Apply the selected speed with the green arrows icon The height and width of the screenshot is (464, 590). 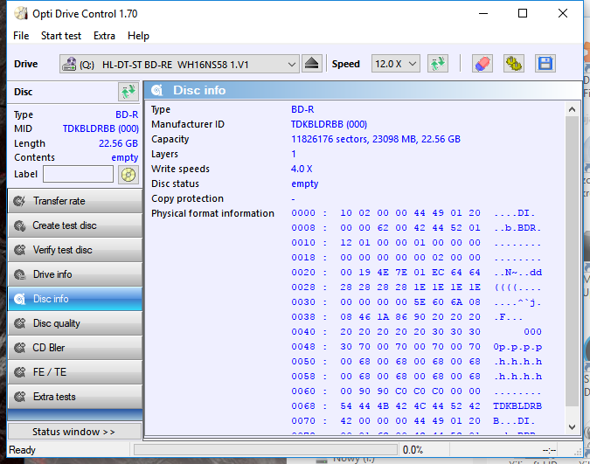438,64
